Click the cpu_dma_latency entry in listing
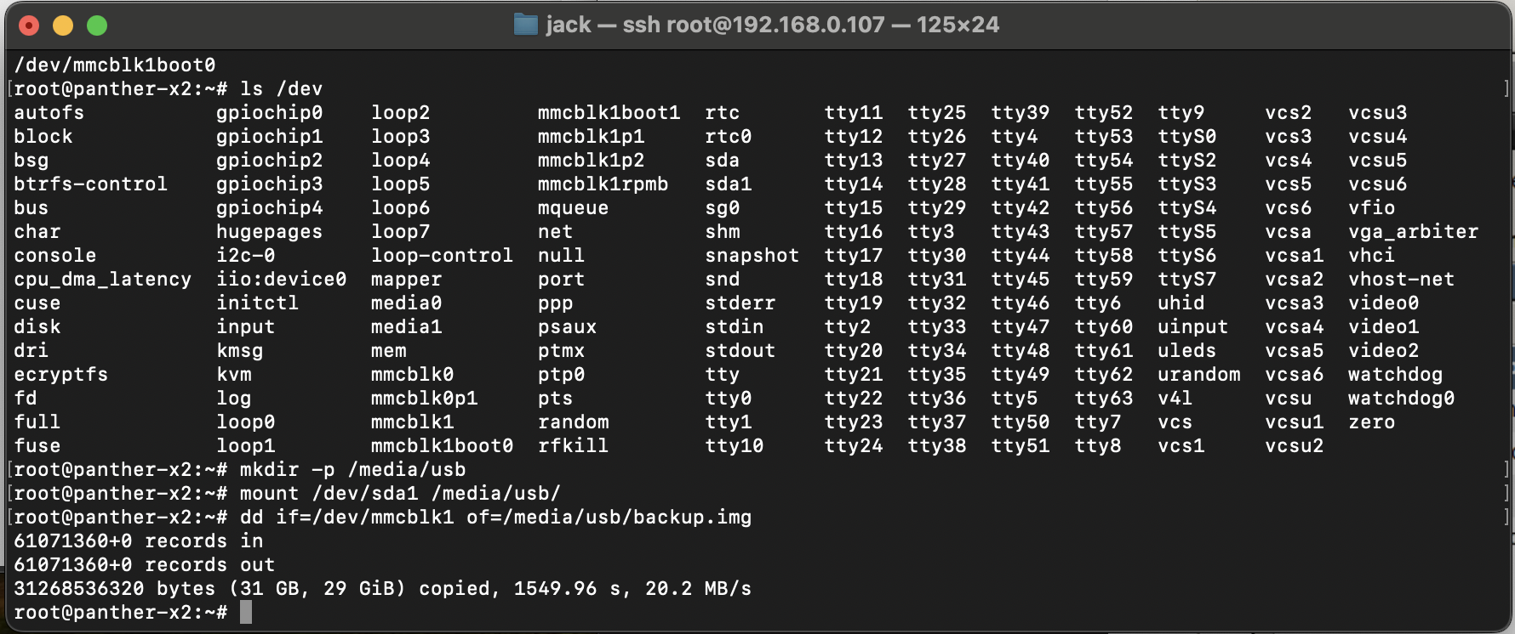 pyautogui.click(x=102, y=279)
